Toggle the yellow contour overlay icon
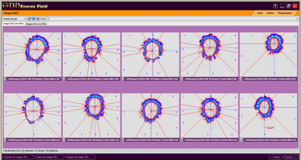The height and width of the screenshot is (160, 301). click(29, 19)
